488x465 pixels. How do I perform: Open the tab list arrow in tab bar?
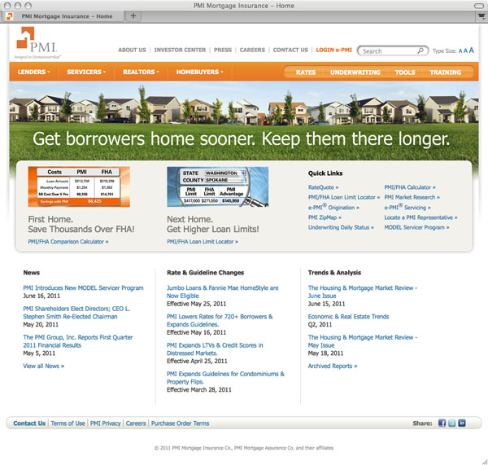(481, 16)
